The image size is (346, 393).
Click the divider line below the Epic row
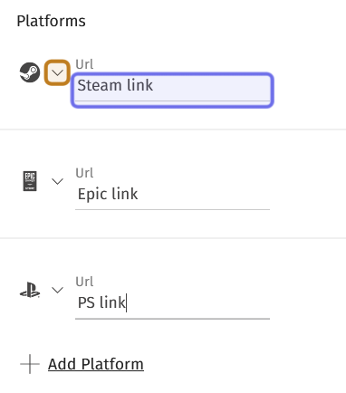pos(173,238)
